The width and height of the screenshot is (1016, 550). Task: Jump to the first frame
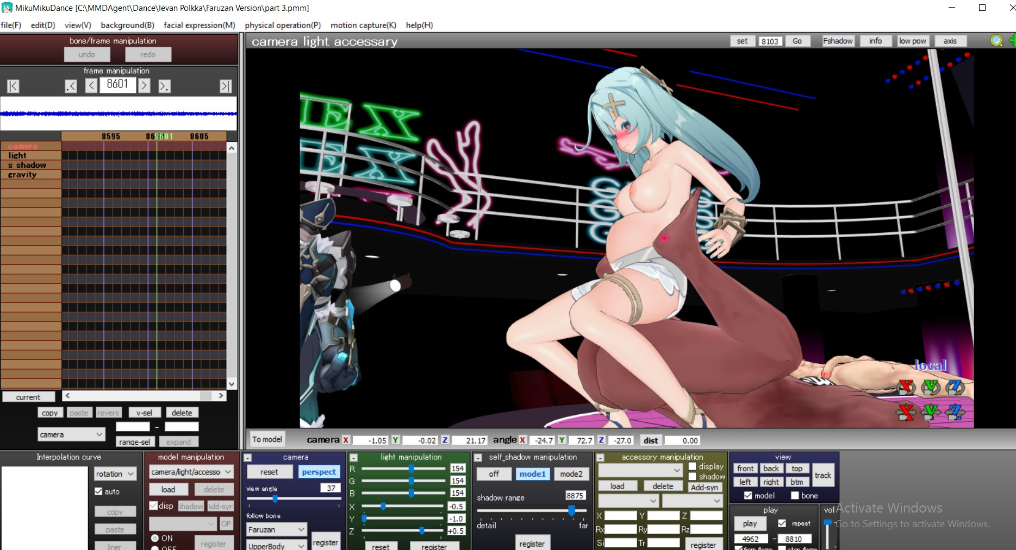(13, 86)
